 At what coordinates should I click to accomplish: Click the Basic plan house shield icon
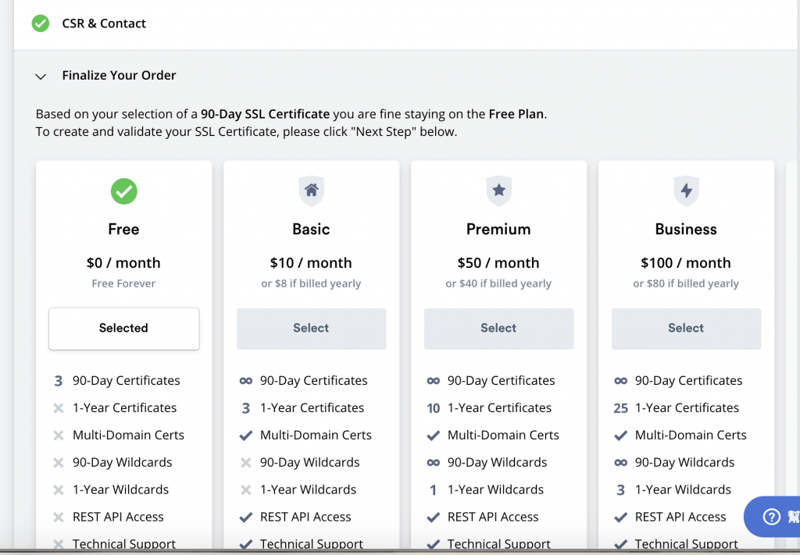(311, 190)
